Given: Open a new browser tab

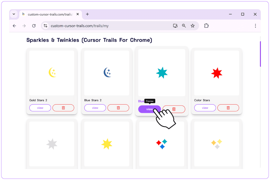Looking at the screenshot, I should 87,14.
